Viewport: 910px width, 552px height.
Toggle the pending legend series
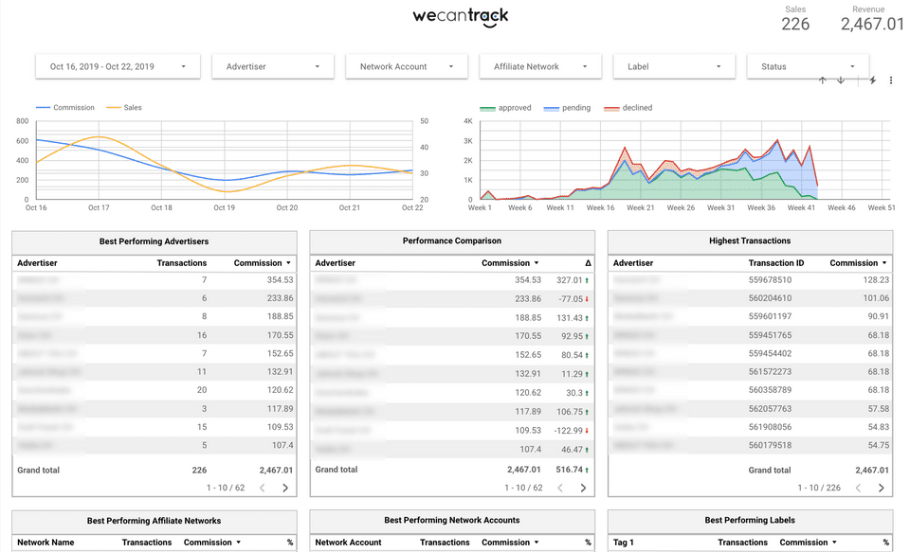point(567,108)
